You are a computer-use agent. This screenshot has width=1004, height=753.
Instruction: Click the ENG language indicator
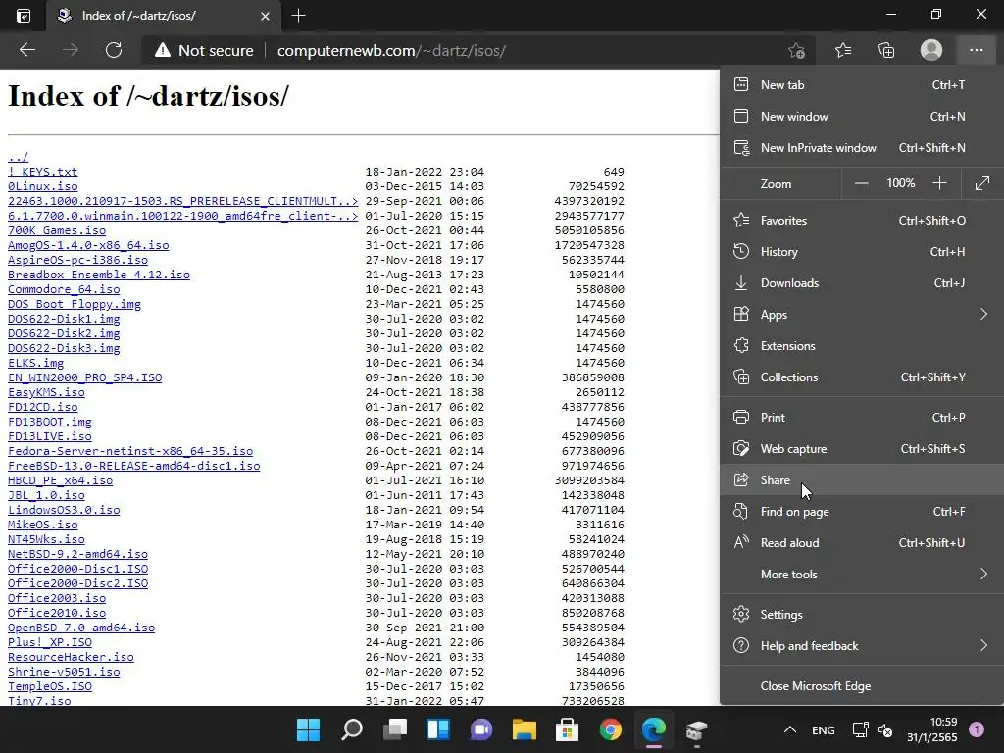click(x=824, y=730)
